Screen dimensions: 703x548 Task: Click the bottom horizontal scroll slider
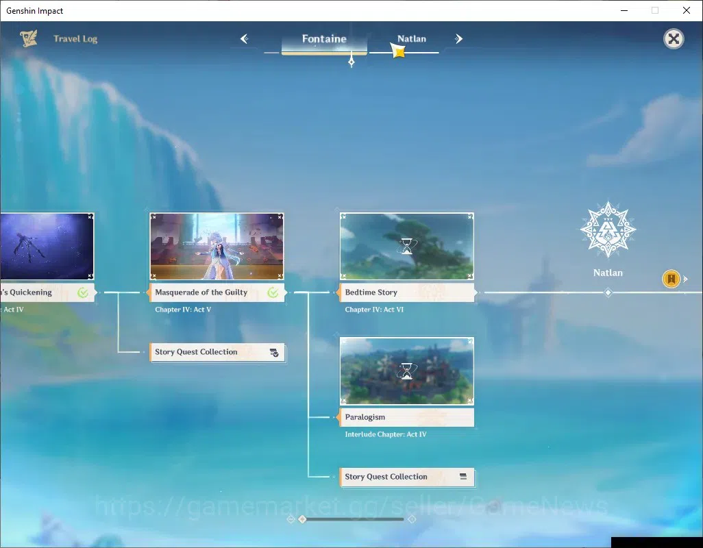pyautogui.click(x=352, y=519)
